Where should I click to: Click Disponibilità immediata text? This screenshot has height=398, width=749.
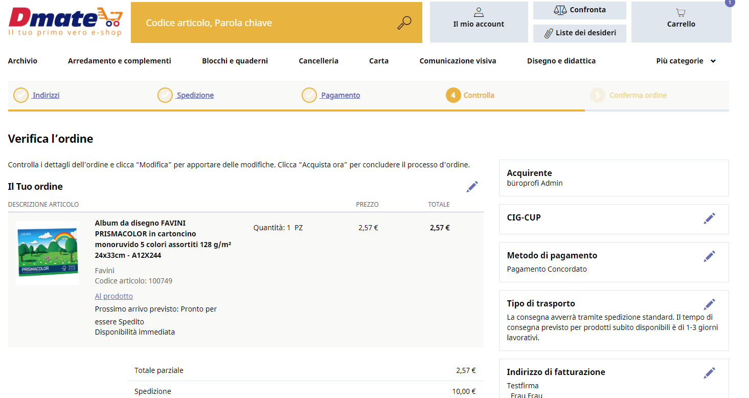click(x=135, y=332)
